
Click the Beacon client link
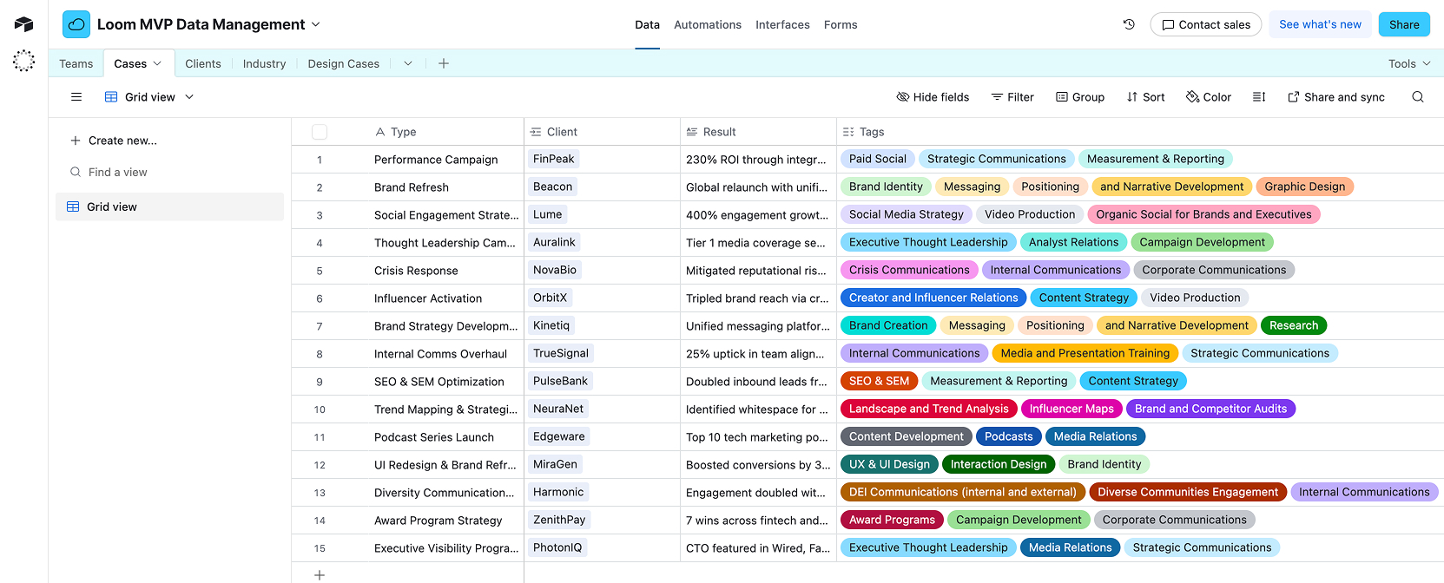552,187
